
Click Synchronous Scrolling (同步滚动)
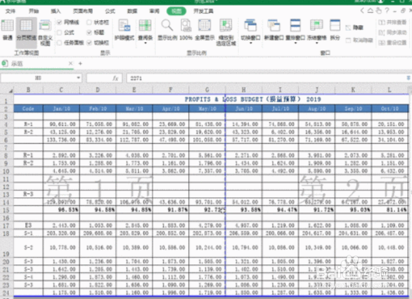392,32
